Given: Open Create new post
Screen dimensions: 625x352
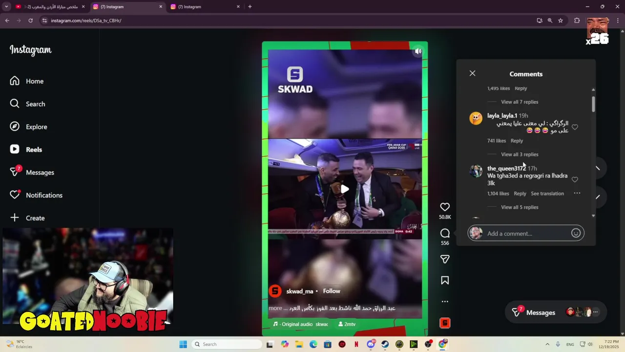Looking at the screenshot, I should (28, 218).
